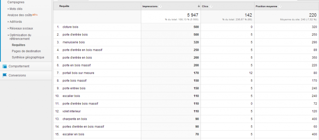Viewport: 319px width, 140px height.
Task: Click position 350 for porte d'entrée en bois
Action: (x=314, y=58)
